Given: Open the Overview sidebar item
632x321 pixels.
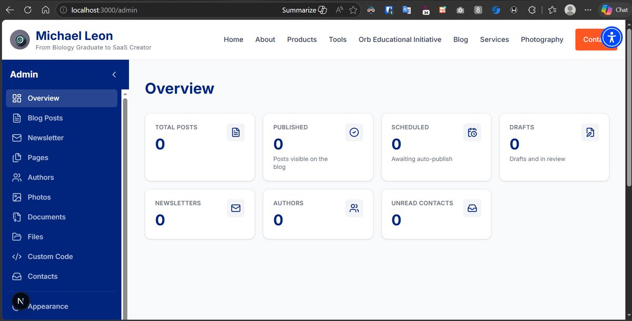Looking at the screenshot, I should [x=62, y=98].
